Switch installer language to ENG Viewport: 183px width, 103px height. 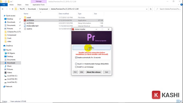[82, 72]
